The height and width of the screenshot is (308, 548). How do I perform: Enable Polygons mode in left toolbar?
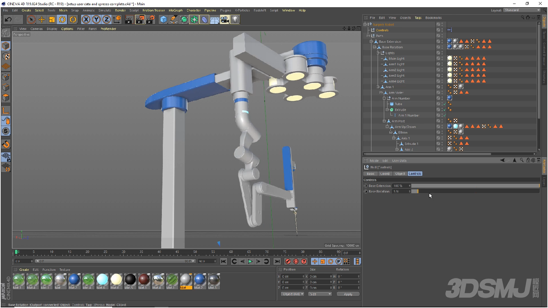tap(6, 98)
